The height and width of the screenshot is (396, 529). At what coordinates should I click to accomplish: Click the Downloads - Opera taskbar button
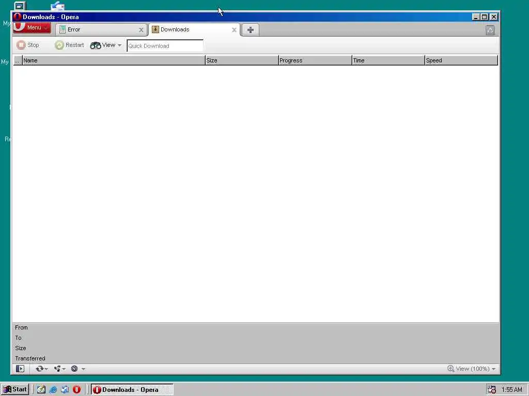pyautogui.click(x=132, y=390)
